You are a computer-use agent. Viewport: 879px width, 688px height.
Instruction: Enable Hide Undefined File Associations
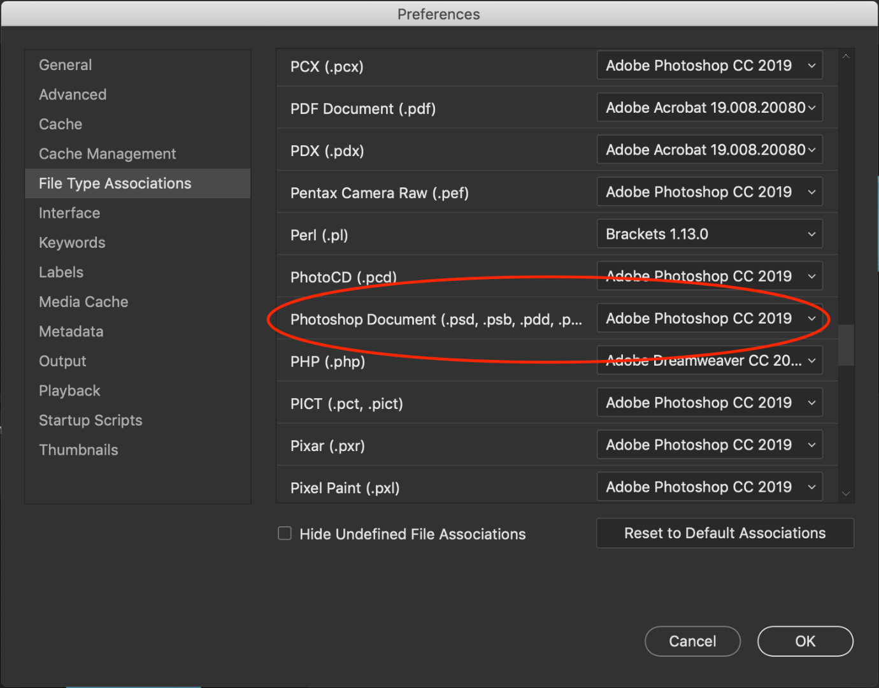click(284, 533)
